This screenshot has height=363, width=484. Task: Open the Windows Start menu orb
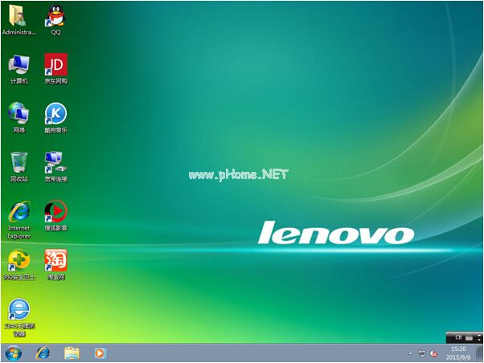coord(14,353)
